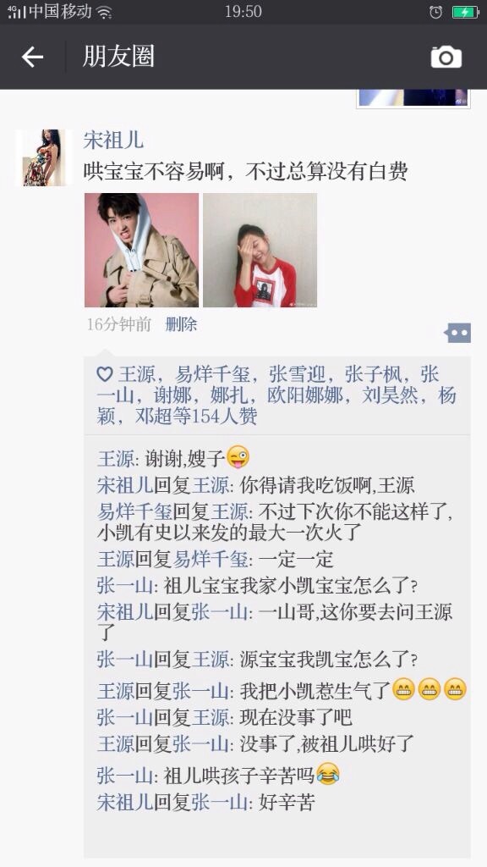Tap the battery charging status icon
Screen dimensions: 487x867
[465, 12]
